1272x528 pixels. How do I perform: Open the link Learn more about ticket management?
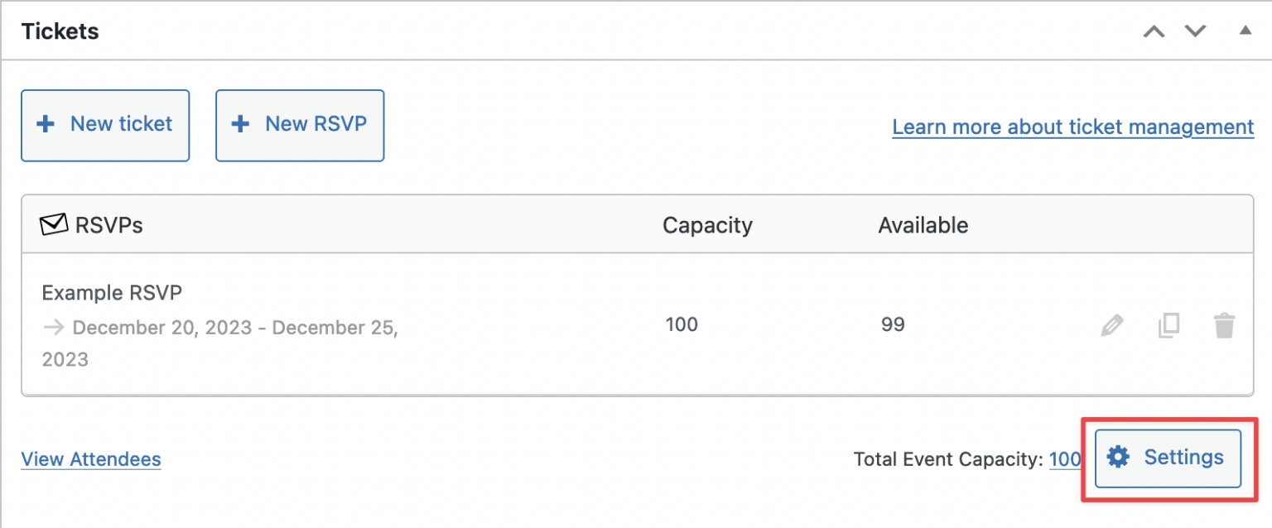pyautogui.click(x=1072, y=127)
